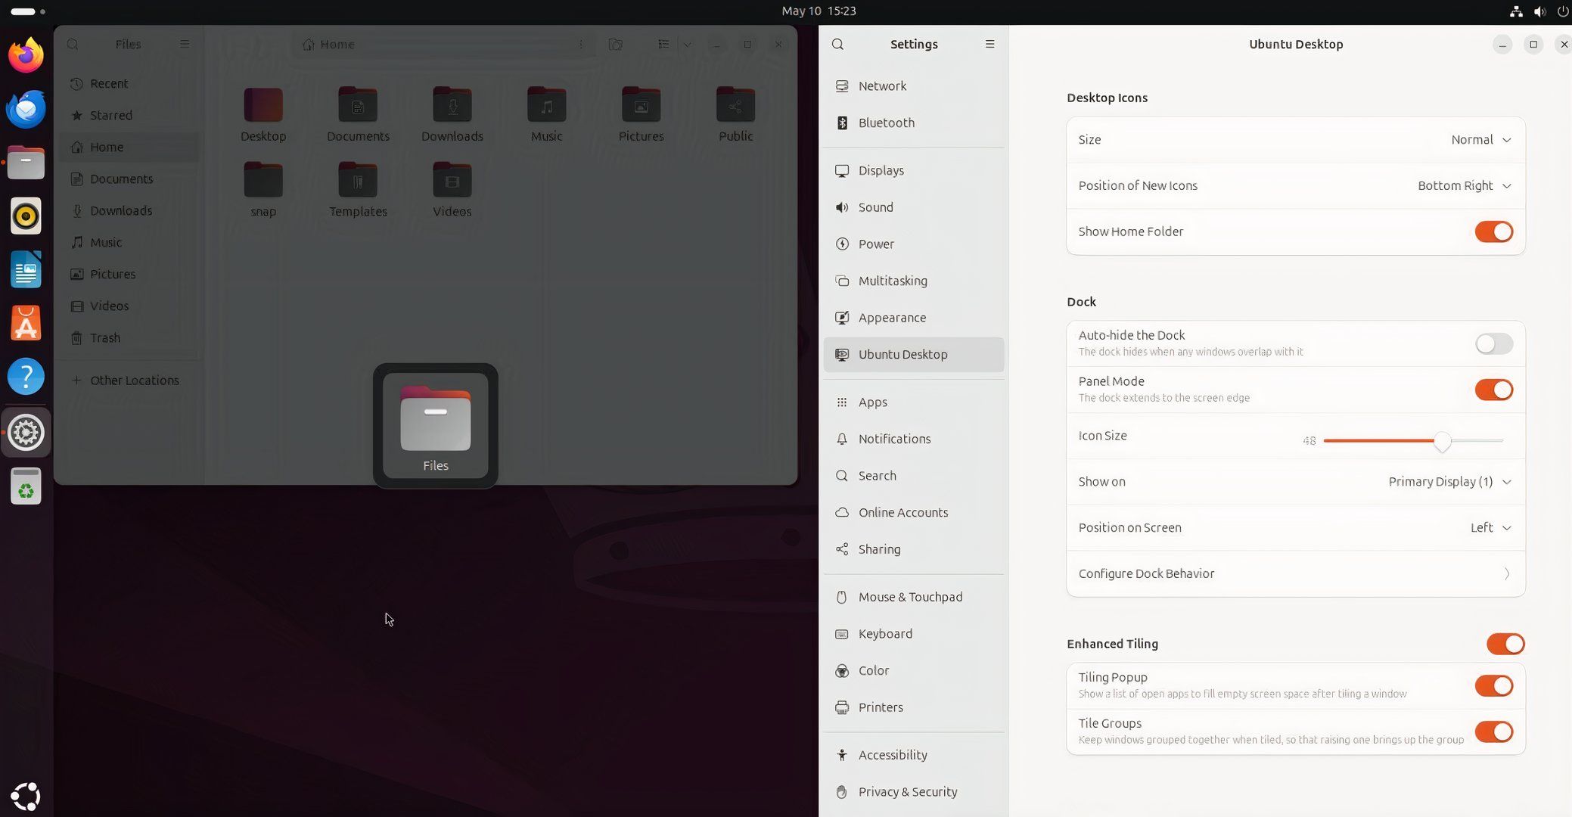The image size is (1572, 817).
Task: Click the search icon in Files window
Action: click(73, 44)
